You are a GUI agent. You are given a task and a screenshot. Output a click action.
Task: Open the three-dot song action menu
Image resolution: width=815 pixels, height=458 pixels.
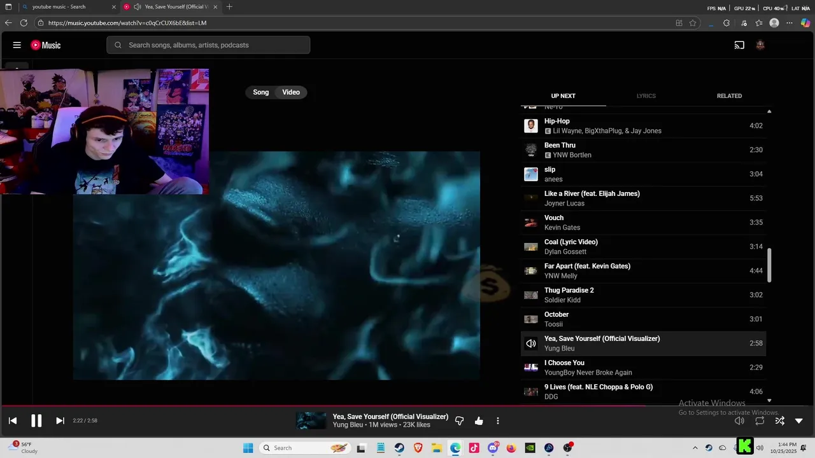[498, 420]
